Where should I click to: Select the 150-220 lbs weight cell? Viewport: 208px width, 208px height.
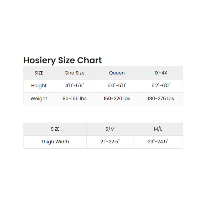[x=117, y=98]
